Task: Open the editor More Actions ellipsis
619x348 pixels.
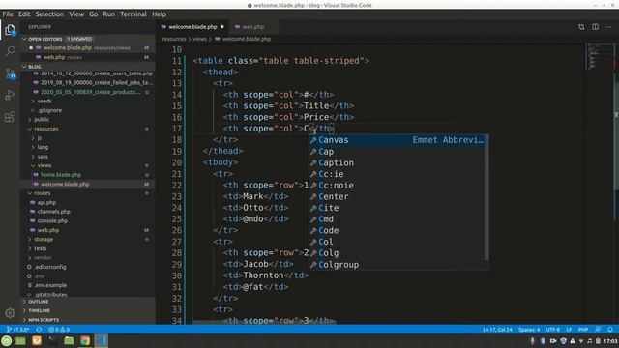Action: 608,27
